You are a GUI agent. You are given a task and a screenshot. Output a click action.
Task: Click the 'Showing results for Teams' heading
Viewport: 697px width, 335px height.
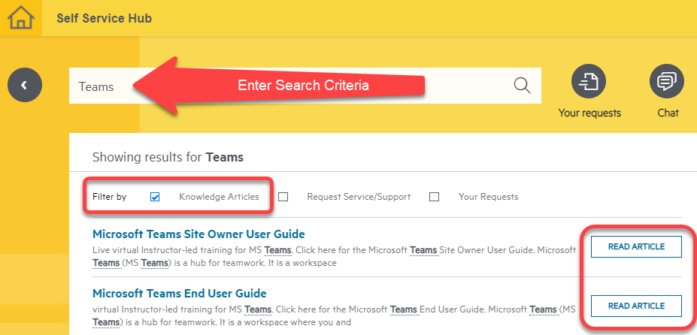click(168, 157)
